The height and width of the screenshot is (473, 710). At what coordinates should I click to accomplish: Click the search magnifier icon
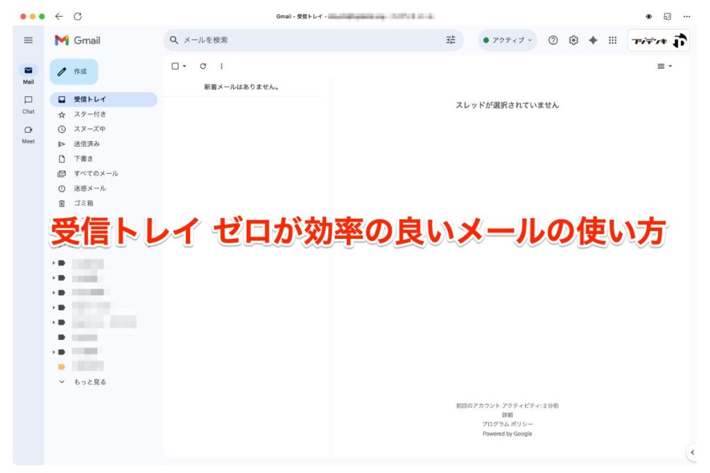click(174, 40)
